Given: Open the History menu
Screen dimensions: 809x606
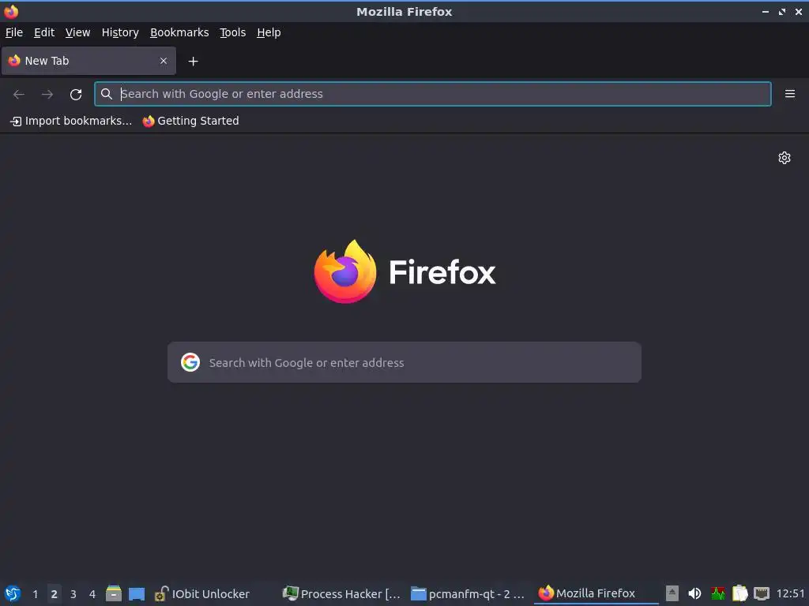Looking at the screenshot, I should click(120, 32).
